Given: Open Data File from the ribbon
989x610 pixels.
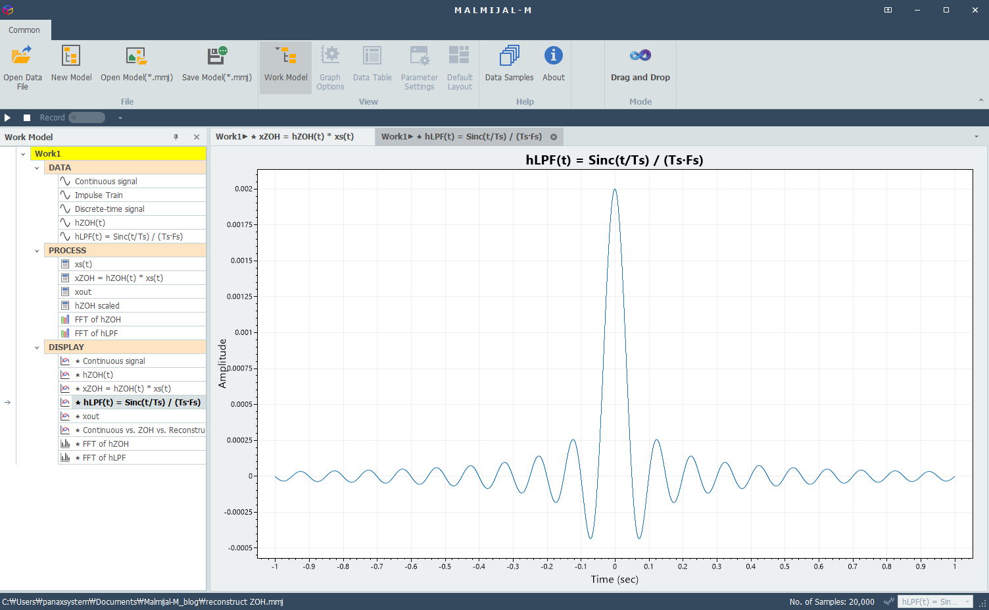Looking at the screenshot, I should coord(22,67).
